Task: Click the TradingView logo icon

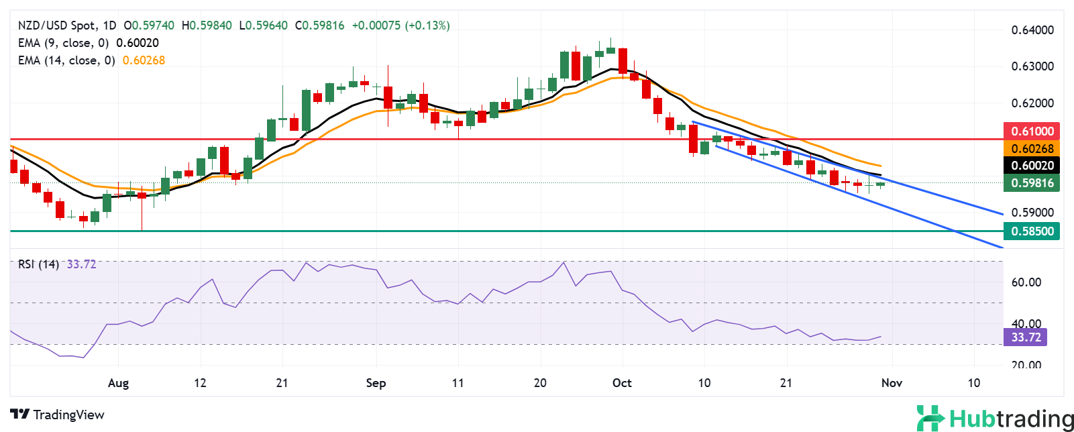Action: coord(20,415)
